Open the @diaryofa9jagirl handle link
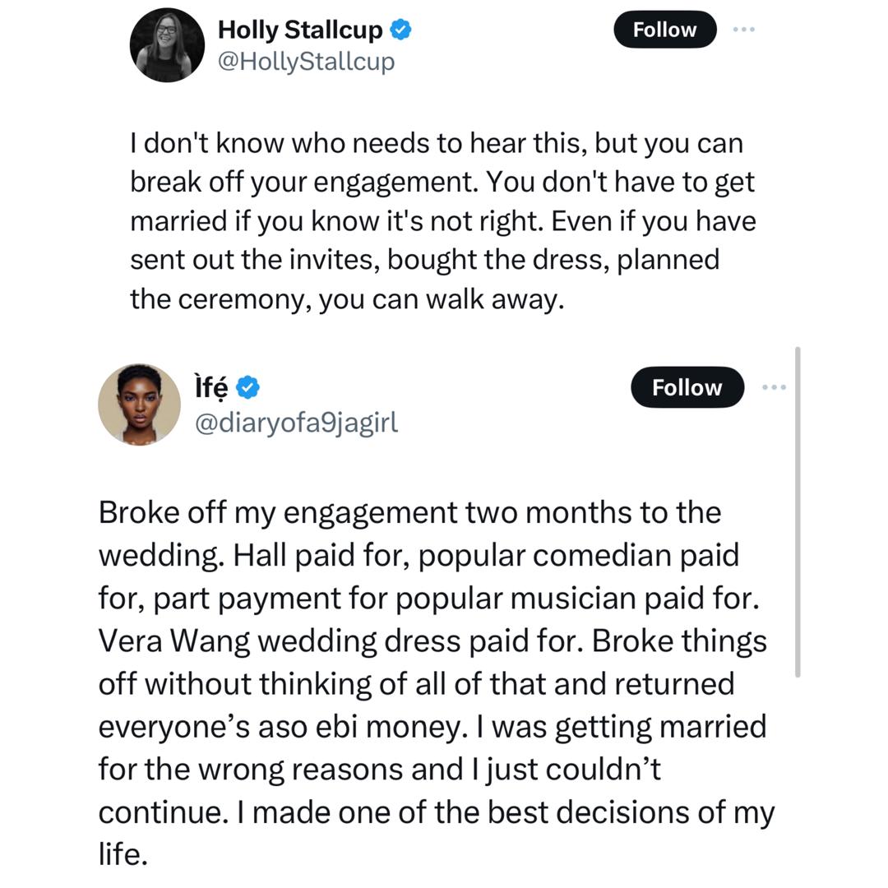 tap(296, 422)
